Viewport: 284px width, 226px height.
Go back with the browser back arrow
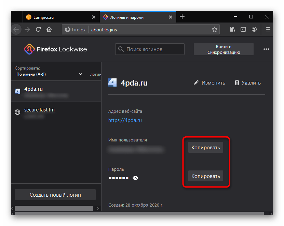click(x=16, y=29)
